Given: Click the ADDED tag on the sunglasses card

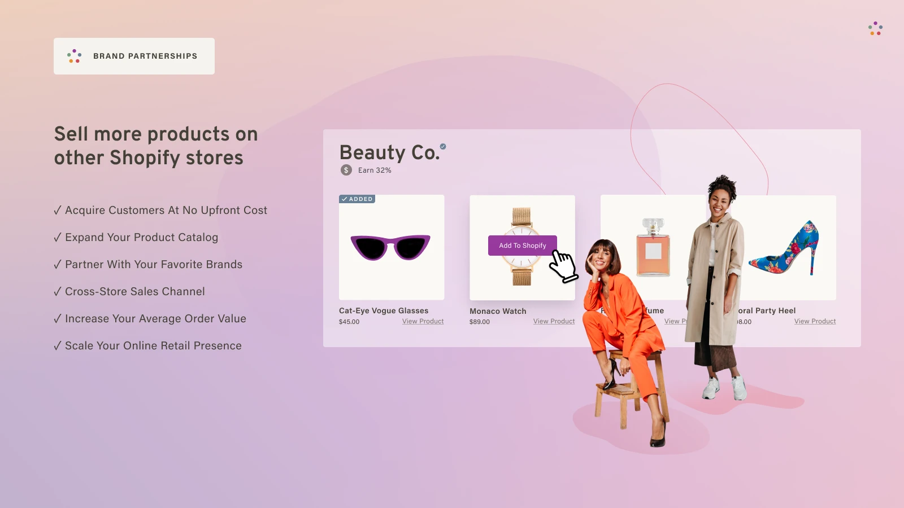Looking at the screenshot, I should click(x=357, y=199).
